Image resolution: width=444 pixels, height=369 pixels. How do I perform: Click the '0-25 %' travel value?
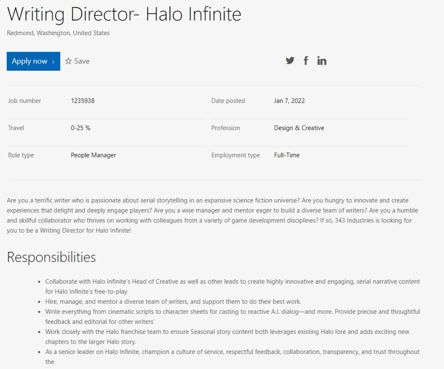tap(80, 128)
